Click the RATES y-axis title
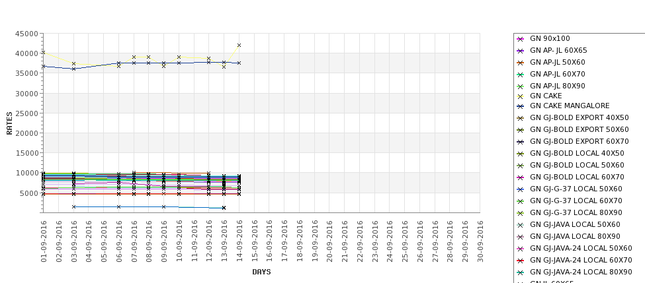 click(9, 123)
